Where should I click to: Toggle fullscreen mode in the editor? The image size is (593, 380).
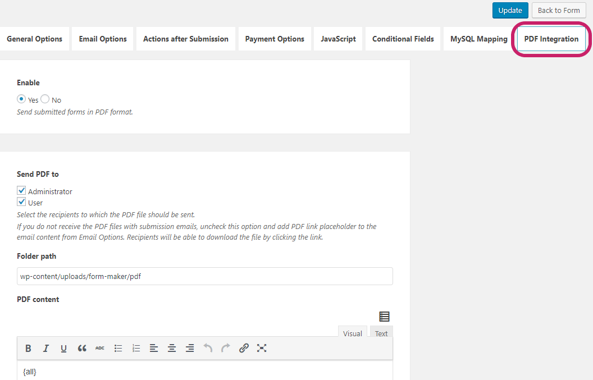262,348
